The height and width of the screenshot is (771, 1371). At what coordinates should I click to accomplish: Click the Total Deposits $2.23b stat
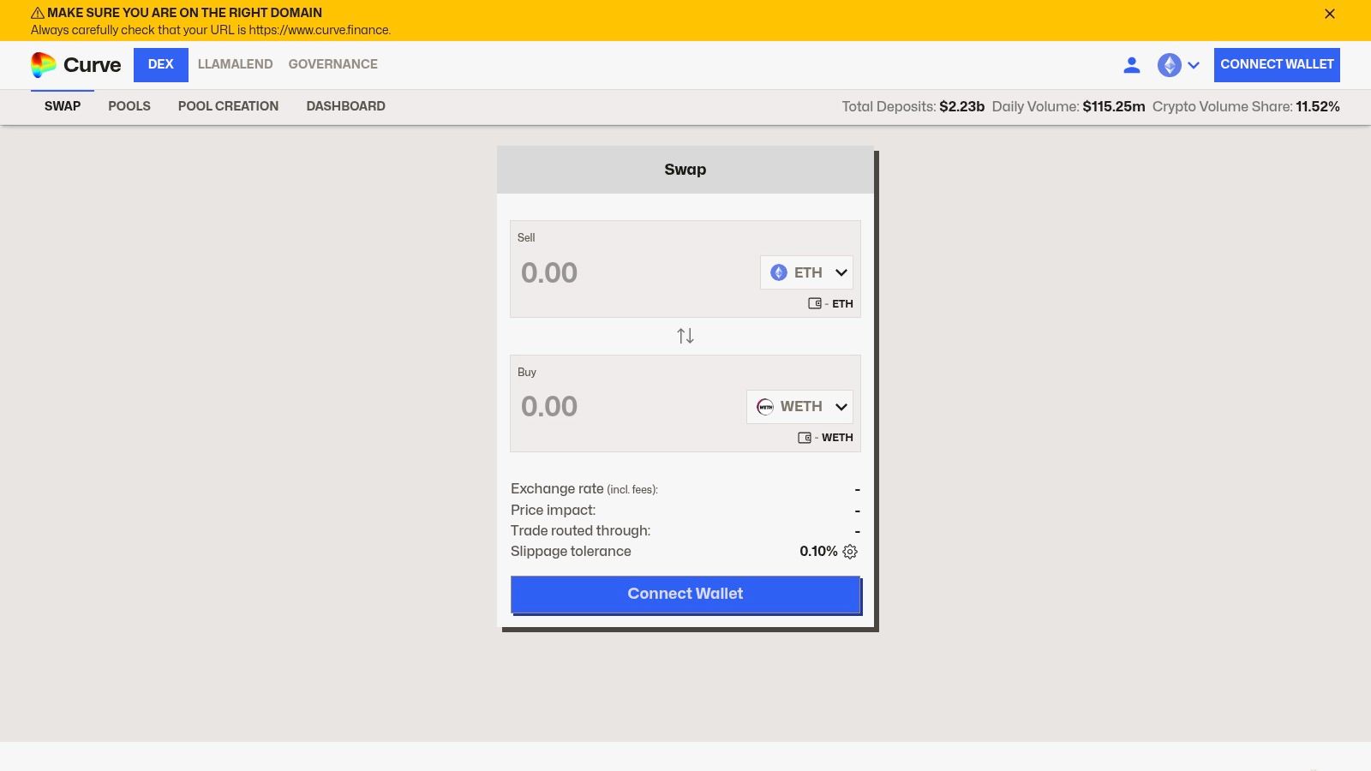(x=913, y=107)
